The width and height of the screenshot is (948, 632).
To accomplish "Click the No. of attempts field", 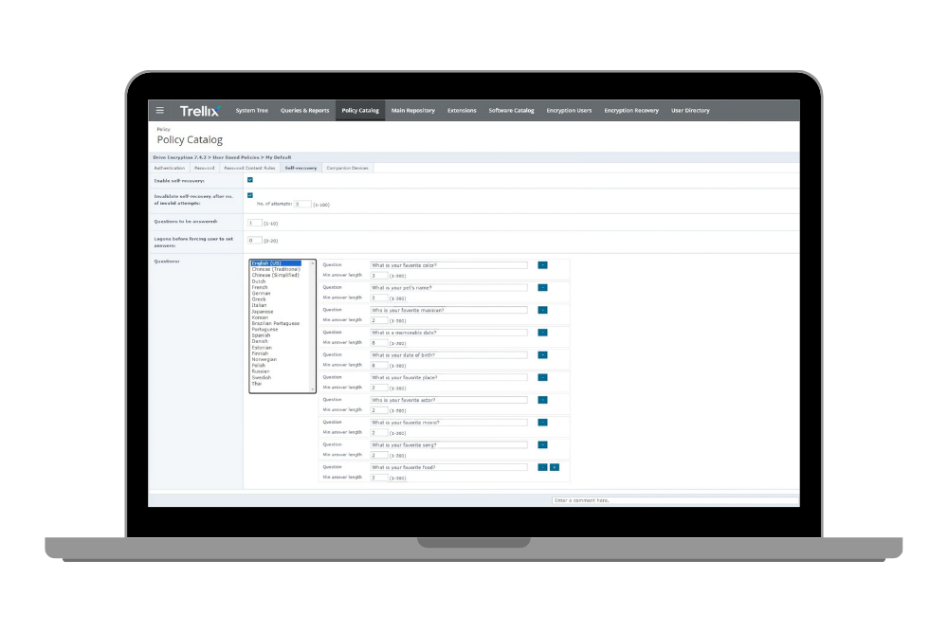I will pos(302,205).
